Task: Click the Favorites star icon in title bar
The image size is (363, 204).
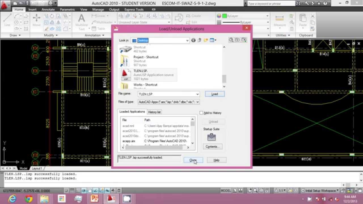Action: click(319, 3)
